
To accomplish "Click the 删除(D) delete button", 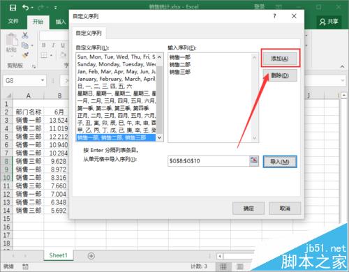I will 280,75.
